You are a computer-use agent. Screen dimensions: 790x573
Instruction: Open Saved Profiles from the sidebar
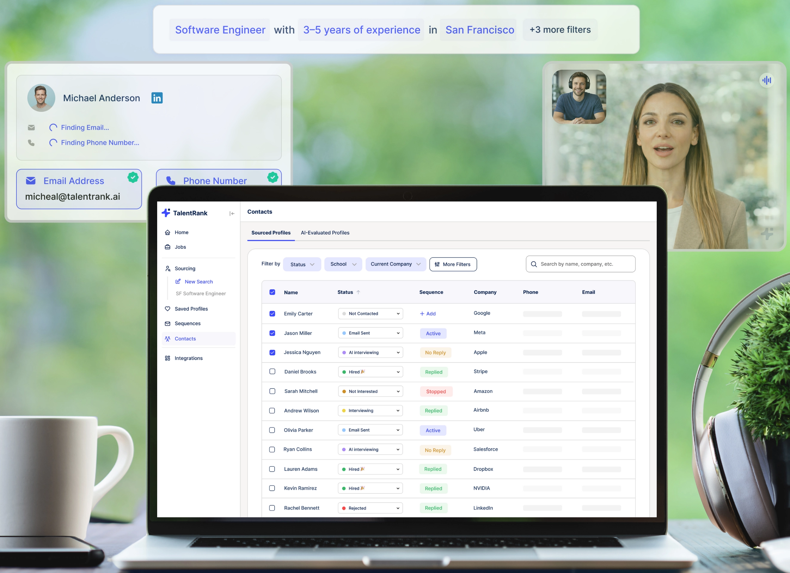click(x=191, y=308)
